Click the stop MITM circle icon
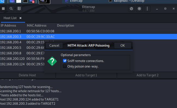The width and height of the screenshot is (177, 108). 139,8
